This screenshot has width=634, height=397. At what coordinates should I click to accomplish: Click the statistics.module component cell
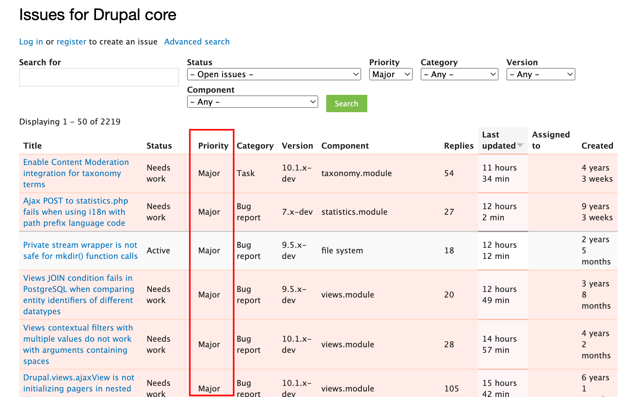(354, 212)
